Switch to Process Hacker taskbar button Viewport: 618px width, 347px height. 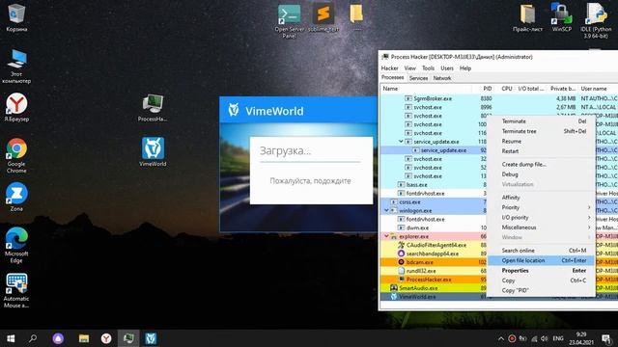pos(128,338)
